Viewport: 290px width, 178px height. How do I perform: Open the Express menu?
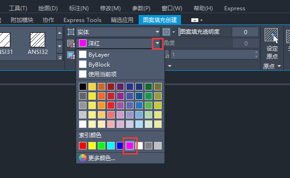(235, 8)
